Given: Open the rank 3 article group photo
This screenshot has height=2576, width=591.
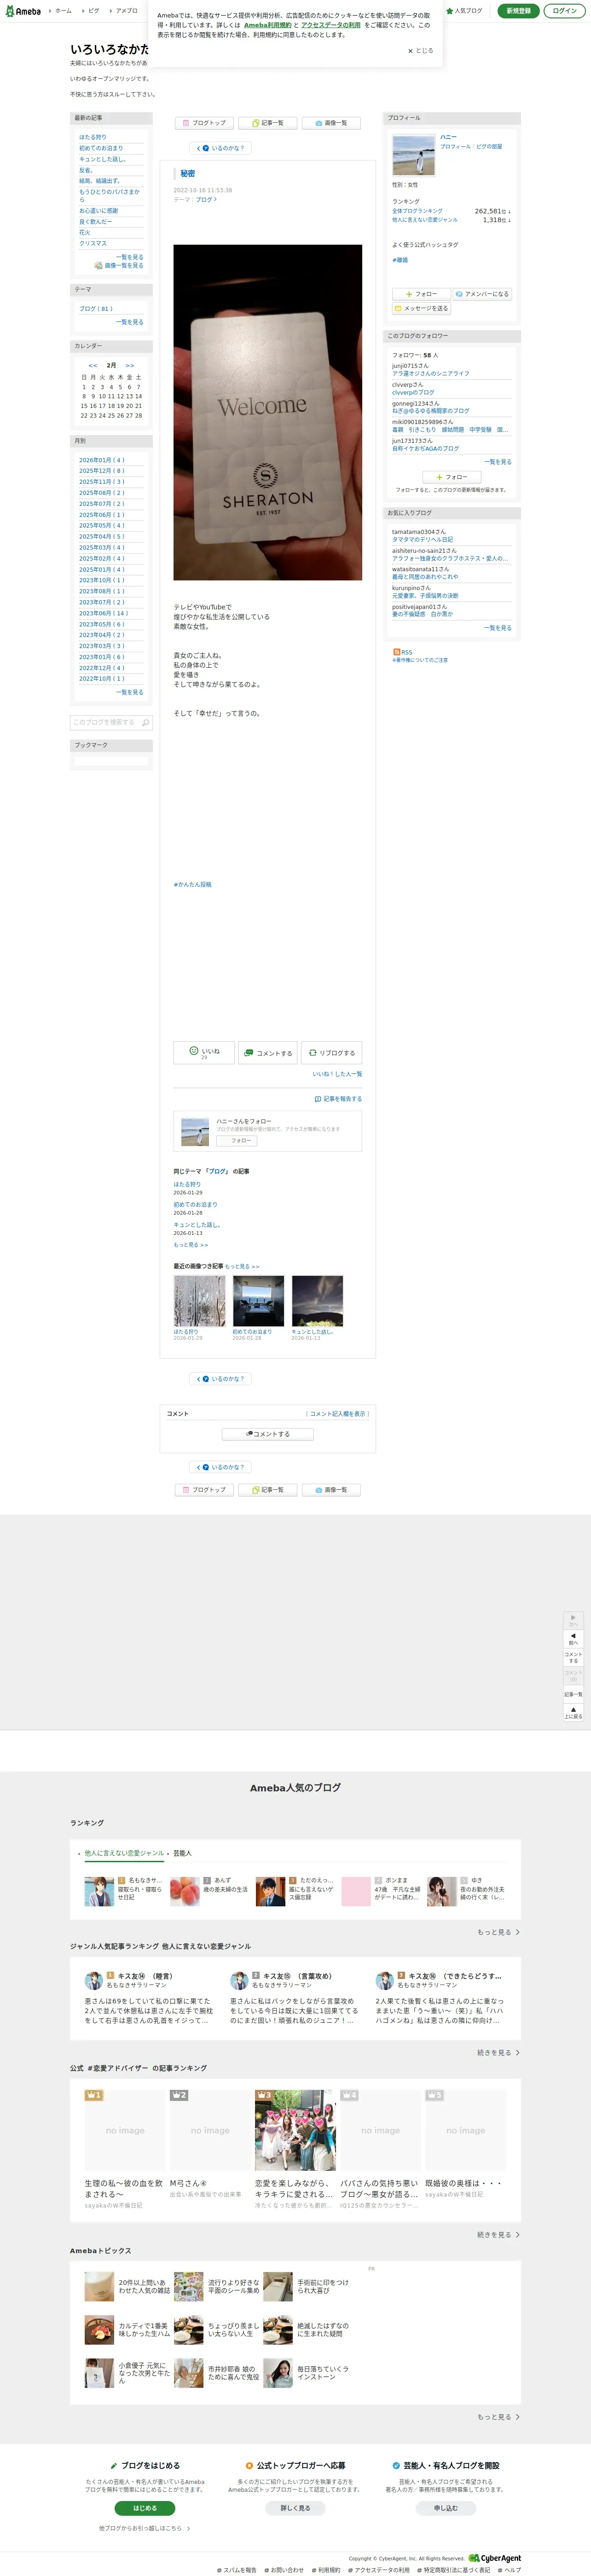Looking at the screenshot, I should (295, 2130).
